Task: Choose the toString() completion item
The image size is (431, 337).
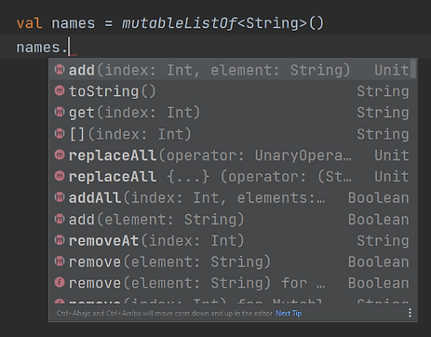Action: pos(230,91)
